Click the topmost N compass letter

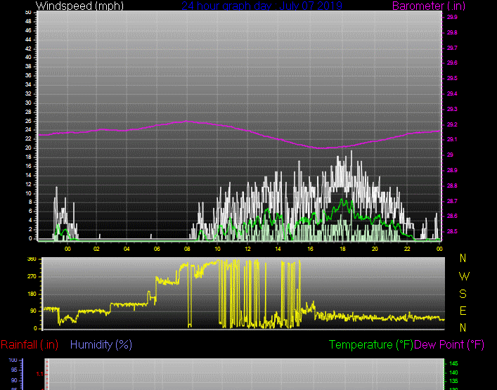[x=463, y=259]
